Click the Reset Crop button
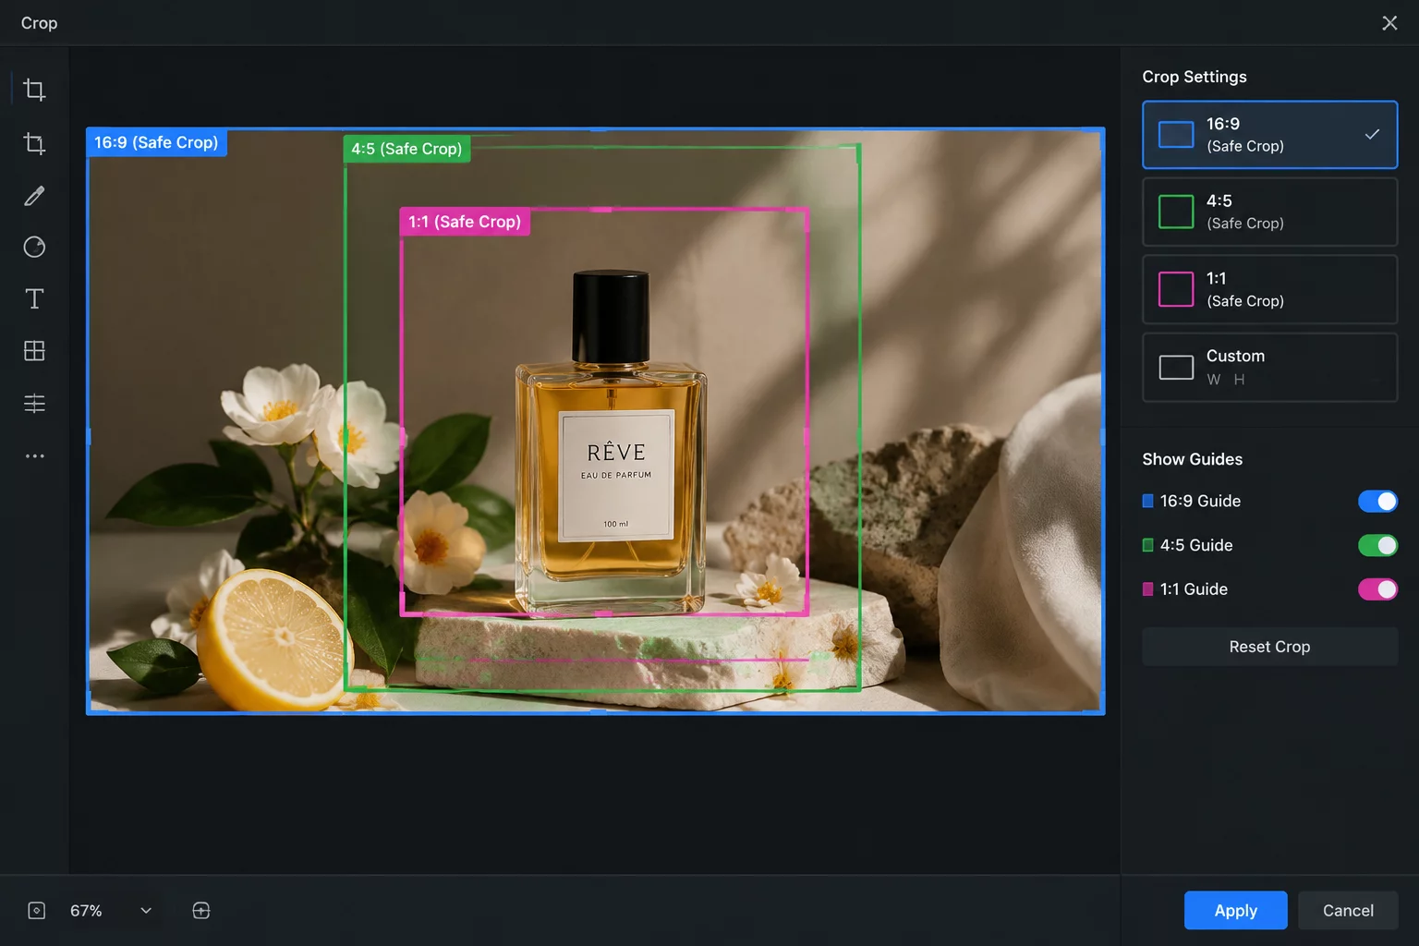The width and height of the screenshot is (1419, 946). point(1269,647)
